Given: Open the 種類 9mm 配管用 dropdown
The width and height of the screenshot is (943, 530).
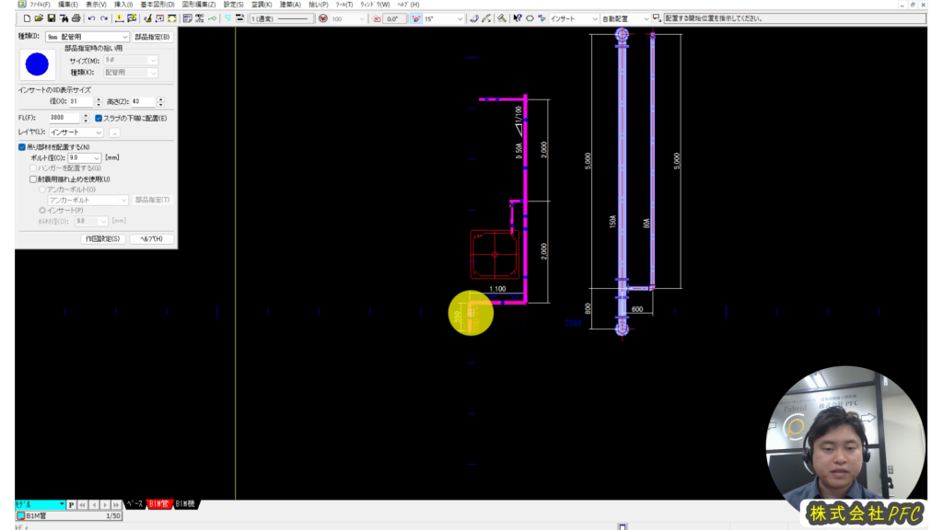Looking at the screenshot, I should [x=124, y=37].
